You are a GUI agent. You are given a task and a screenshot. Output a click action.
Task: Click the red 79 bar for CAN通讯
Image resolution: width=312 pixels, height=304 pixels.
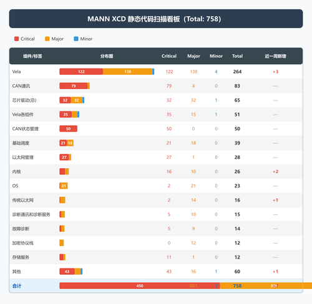[74, 86]
